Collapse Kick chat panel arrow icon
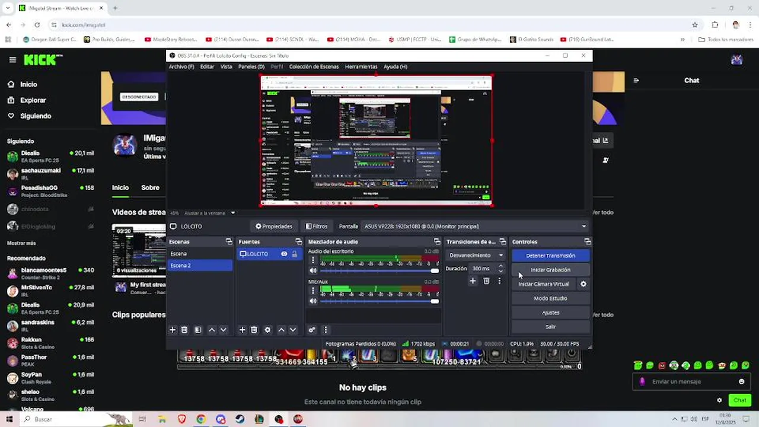759x427 pixels. click(636, 81)
